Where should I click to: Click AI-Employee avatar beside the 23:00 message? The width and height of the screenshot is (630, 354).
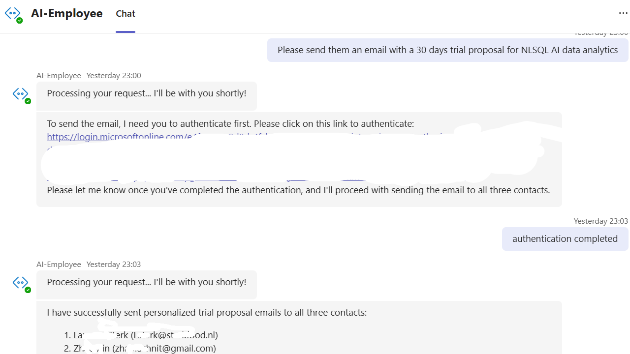click(20, 93)
